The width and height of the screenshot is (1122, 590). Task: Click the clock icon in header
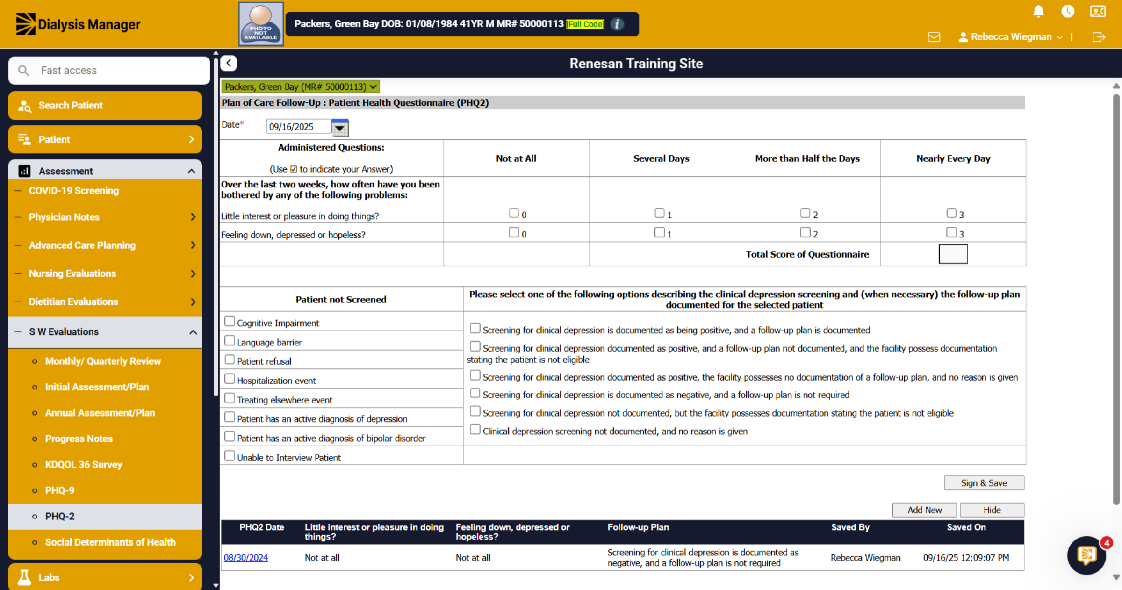1068,11
